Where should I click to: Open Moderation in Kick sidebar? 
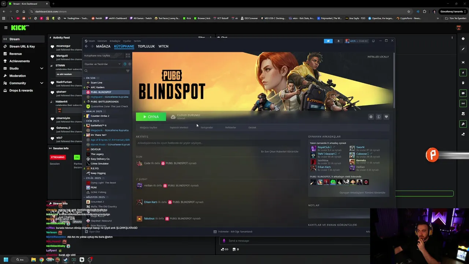(23, 76)
